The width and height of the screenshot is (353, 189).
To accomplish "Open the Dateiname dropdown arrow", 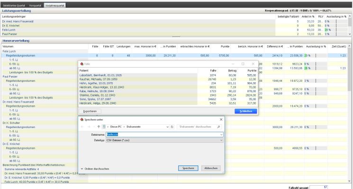I will [221, 135].
